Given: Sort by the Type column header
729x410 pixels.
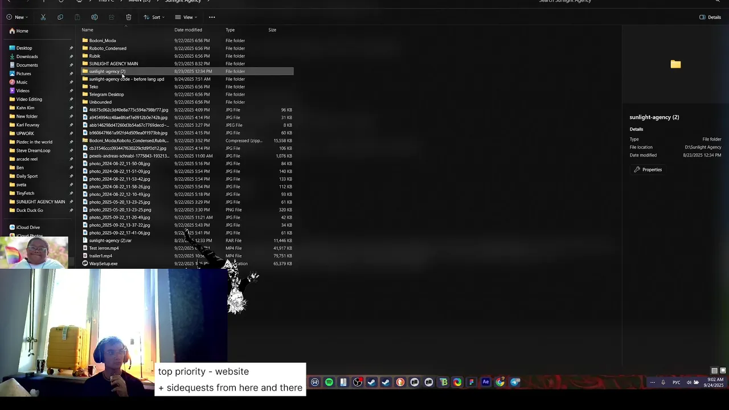Looking at the screenshot, I should (230, 30).
